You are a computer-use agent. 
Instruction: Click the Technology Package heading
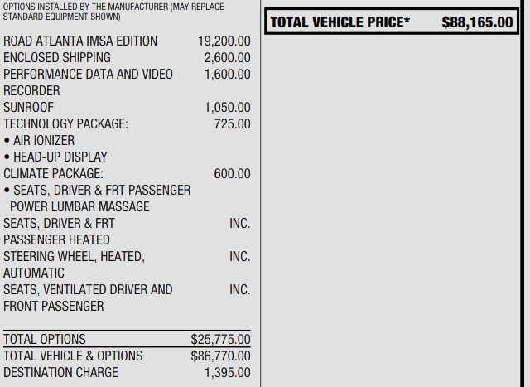pos(66,124)
